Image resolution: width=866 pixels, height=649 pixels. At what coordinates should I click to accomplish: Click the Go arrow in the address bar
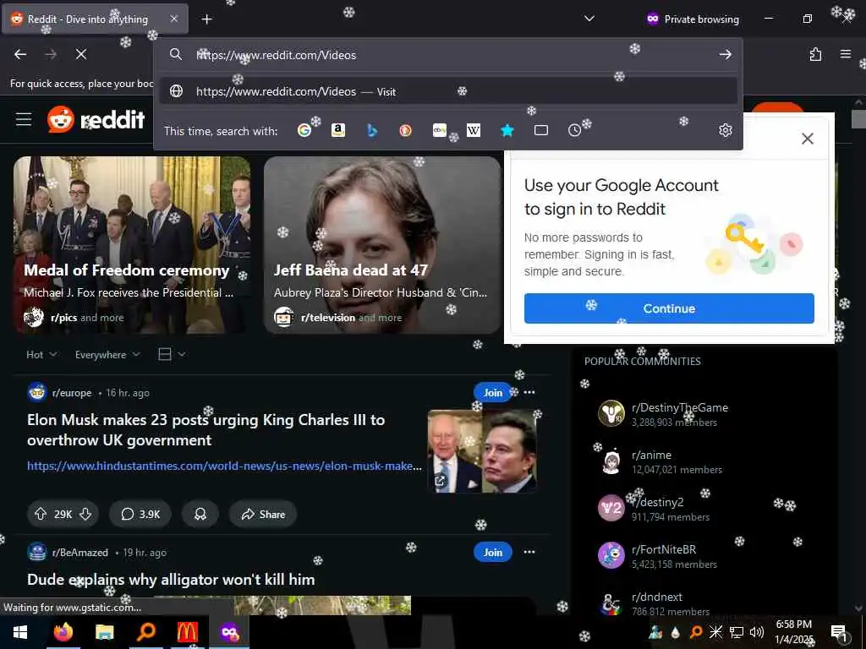pyautogui.click(x=725, y=54)
